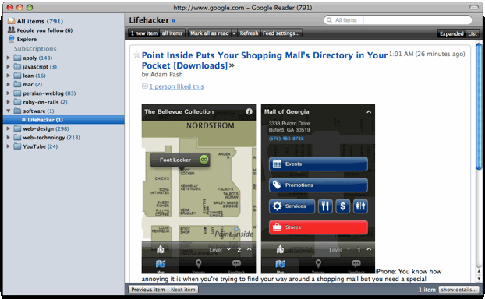Click author text 'by Adam Pash'
The height and width of the screenshot is (299, 485).
[162, 75]
